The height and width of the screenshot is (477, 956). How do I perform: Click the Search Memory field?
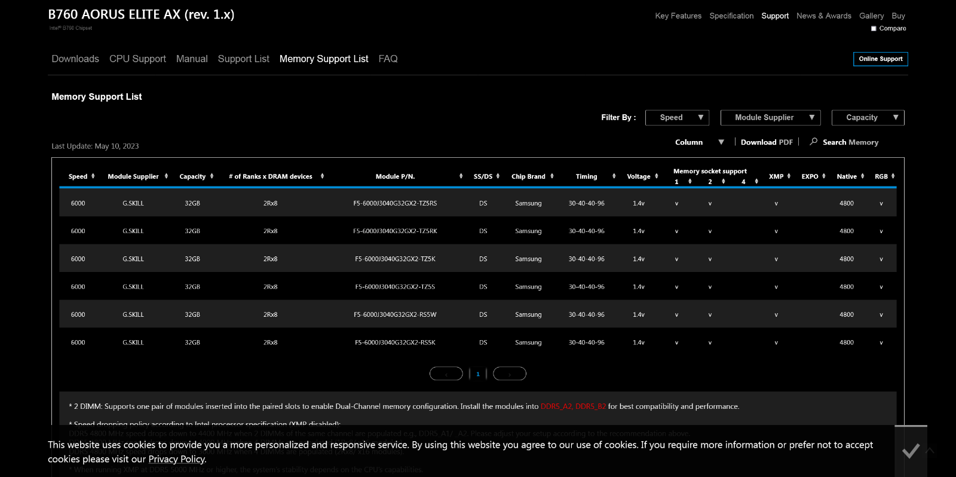pos(850,142)
